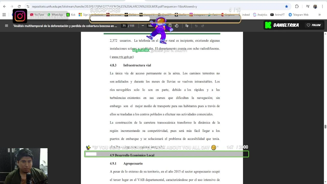Click the heading 4.9 Desarrollo Económico Local
The height and width of the screenshot is (184, 327).
click(132, 155)
